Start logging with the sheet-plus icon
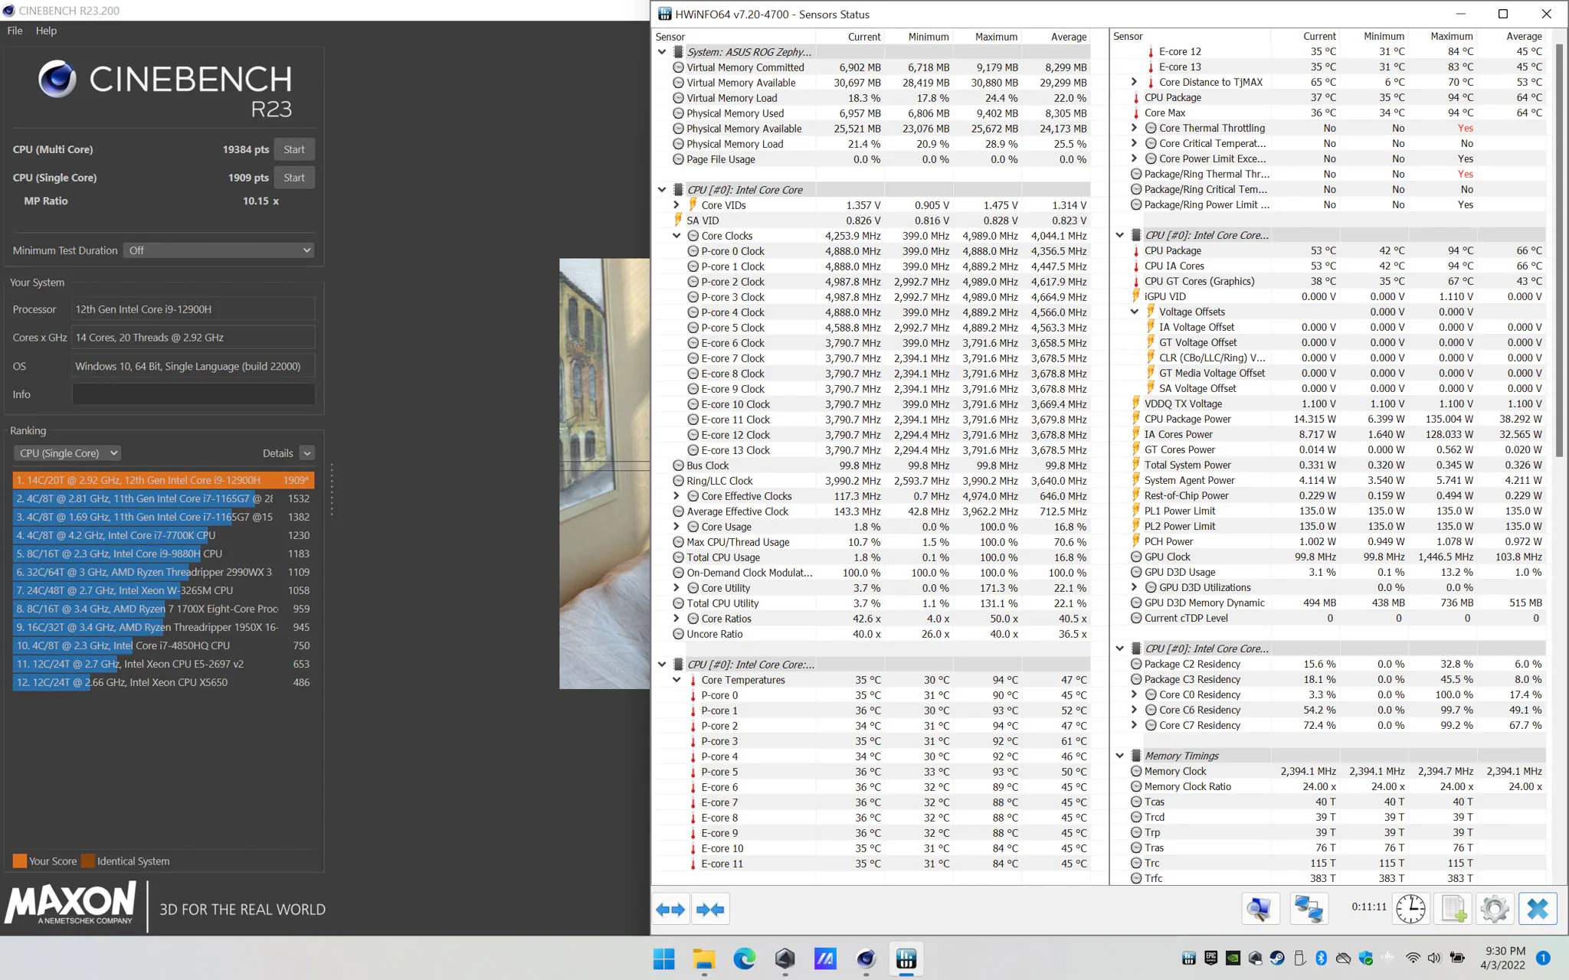The image size is (1569, 980). [x=1453, y=910]
